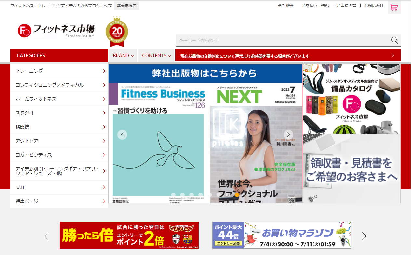
Task: Open the 備品カタログ banner image
Action: tap(351, 99)
